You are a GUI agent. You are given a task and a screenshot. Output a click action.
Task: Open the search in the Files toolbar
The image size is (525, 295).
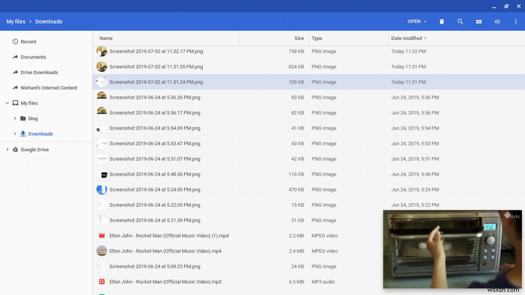460,22
